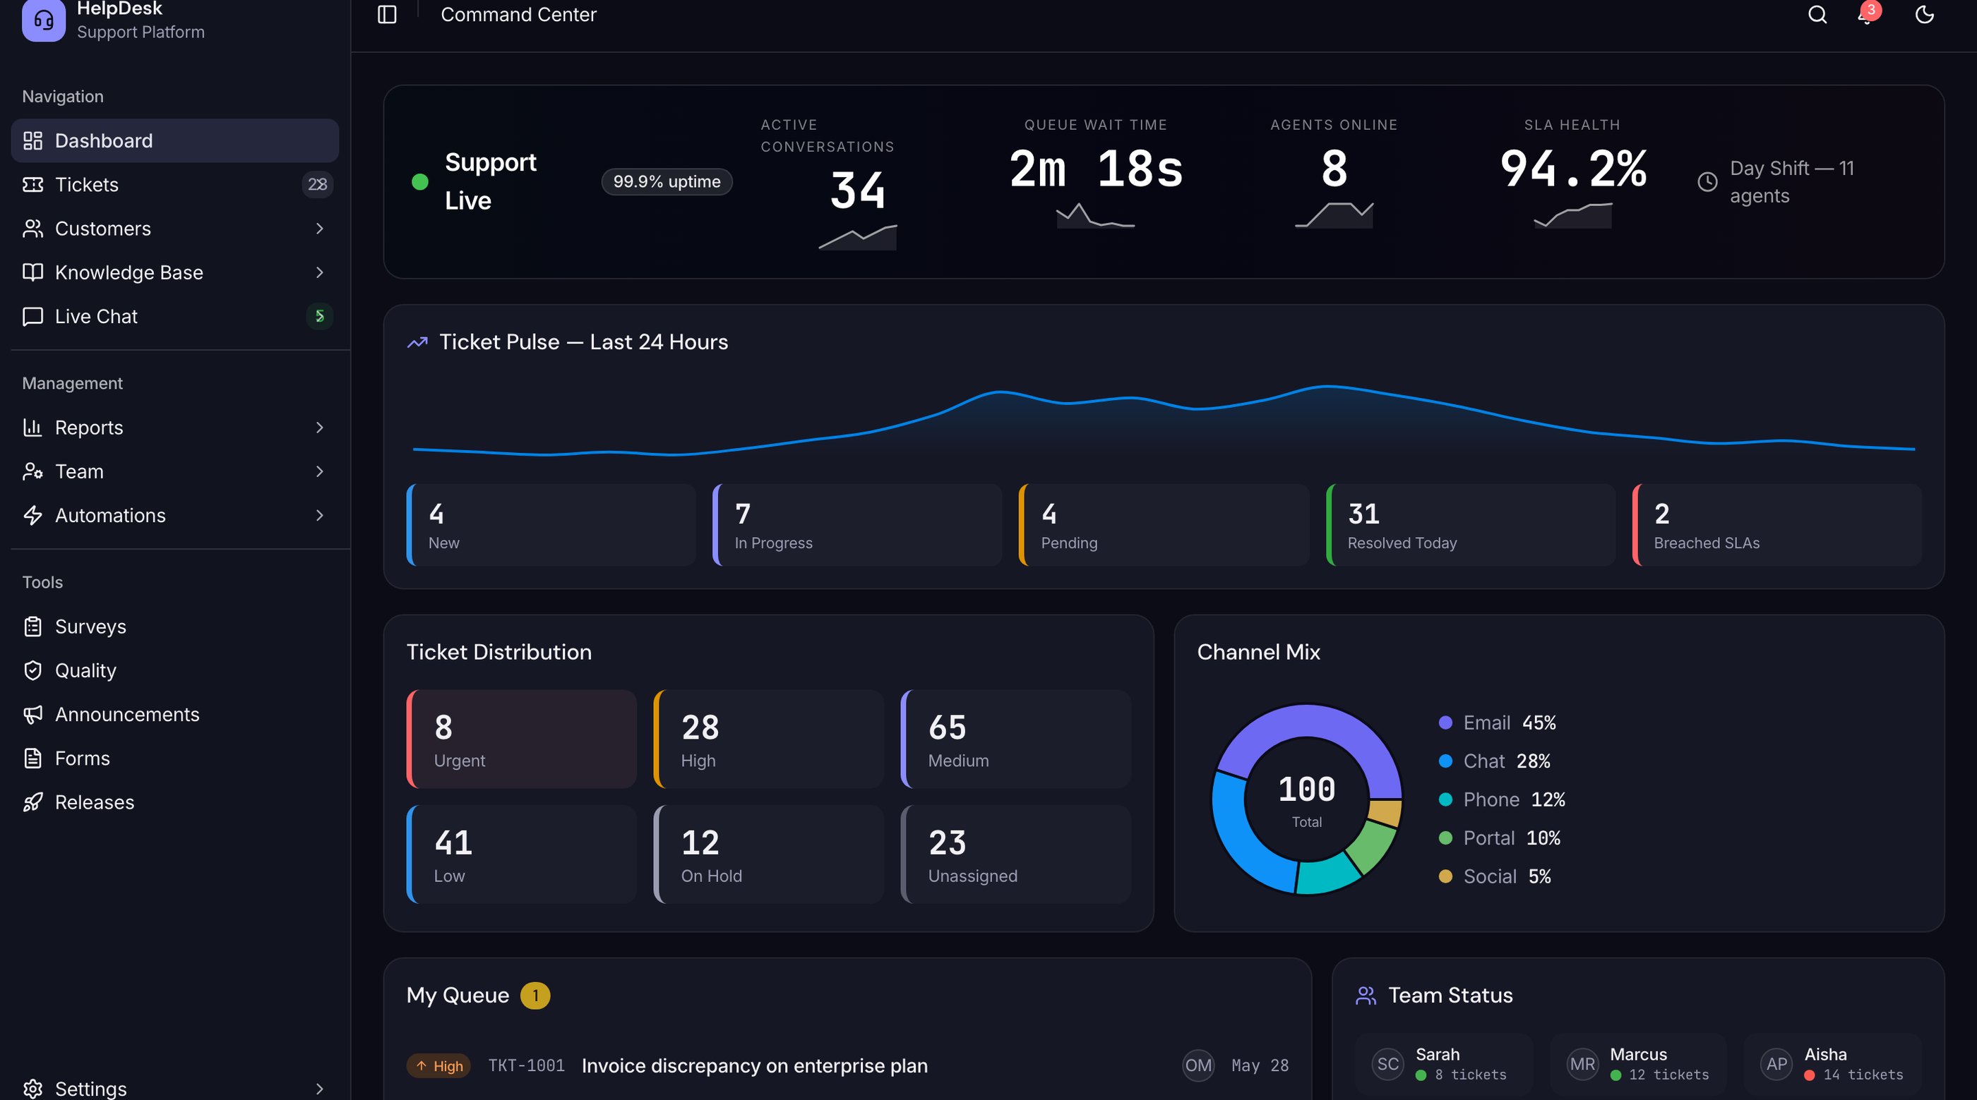The height and width of the screenshot is (1100, 1977).
Task: Expand the Settings submenu chevron
Action: [x=319, y=1089]
